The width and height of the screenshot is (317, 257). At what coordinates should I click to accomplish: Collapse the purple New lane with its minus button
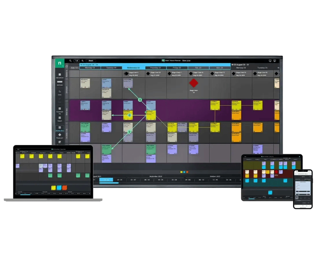pyautogui.click(x=67, y=101)
